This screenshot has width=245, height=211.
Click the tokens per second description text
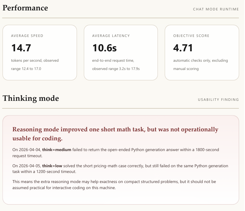(35, 61)
